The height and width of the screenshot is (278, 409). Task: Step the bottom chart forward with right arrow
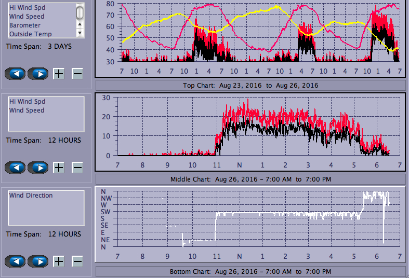[38, 261]
